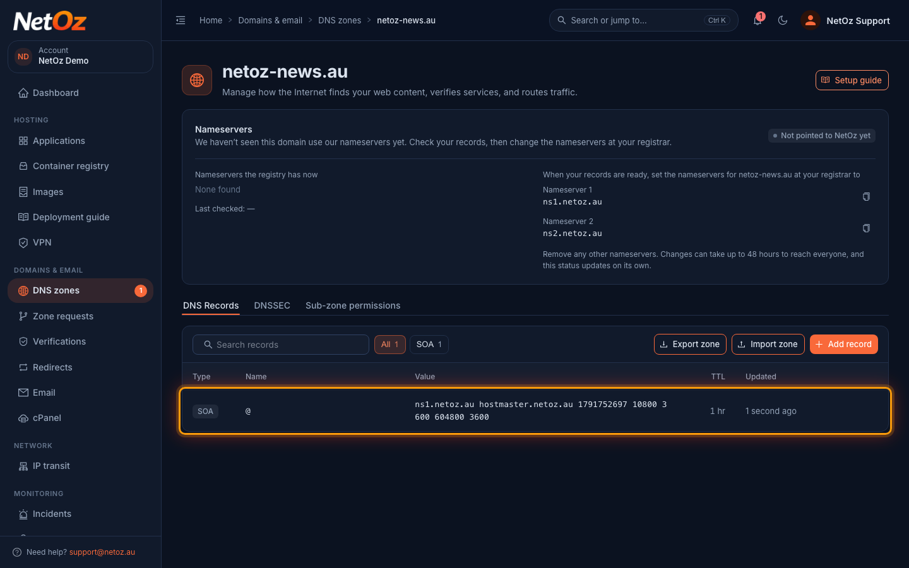
Task: Open Email in sidebar
Action: pos(80,393)
